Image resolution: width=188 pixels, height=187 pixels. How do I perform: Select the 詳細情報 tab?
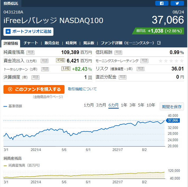click(x=11, y=43)
